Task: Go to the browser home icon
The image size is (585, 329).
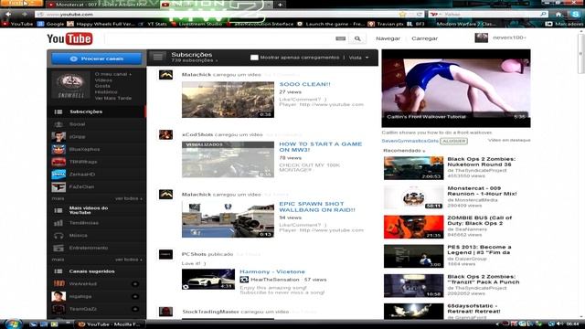Action: point(558,15)
